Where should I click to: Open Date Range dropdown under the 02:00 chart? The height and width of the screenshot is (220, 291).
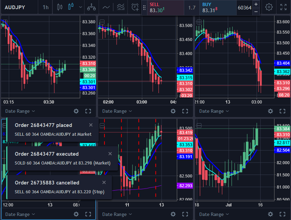pos(117,111)
